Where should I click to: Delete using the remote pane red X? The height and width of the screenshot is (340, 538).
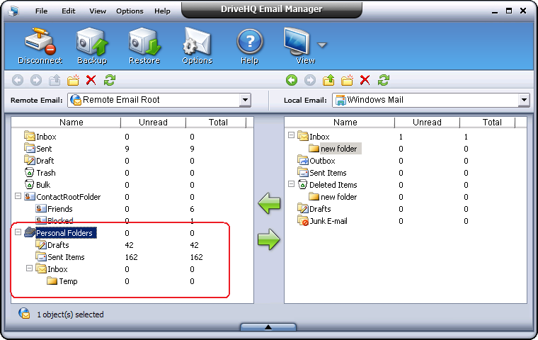91,80
